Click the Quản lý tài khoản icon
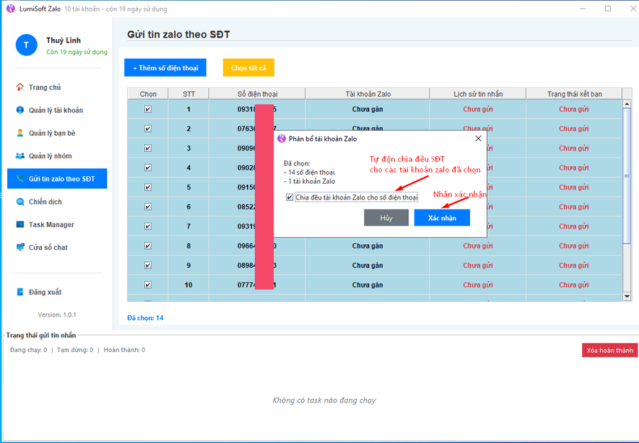 (x=20, y=110)
